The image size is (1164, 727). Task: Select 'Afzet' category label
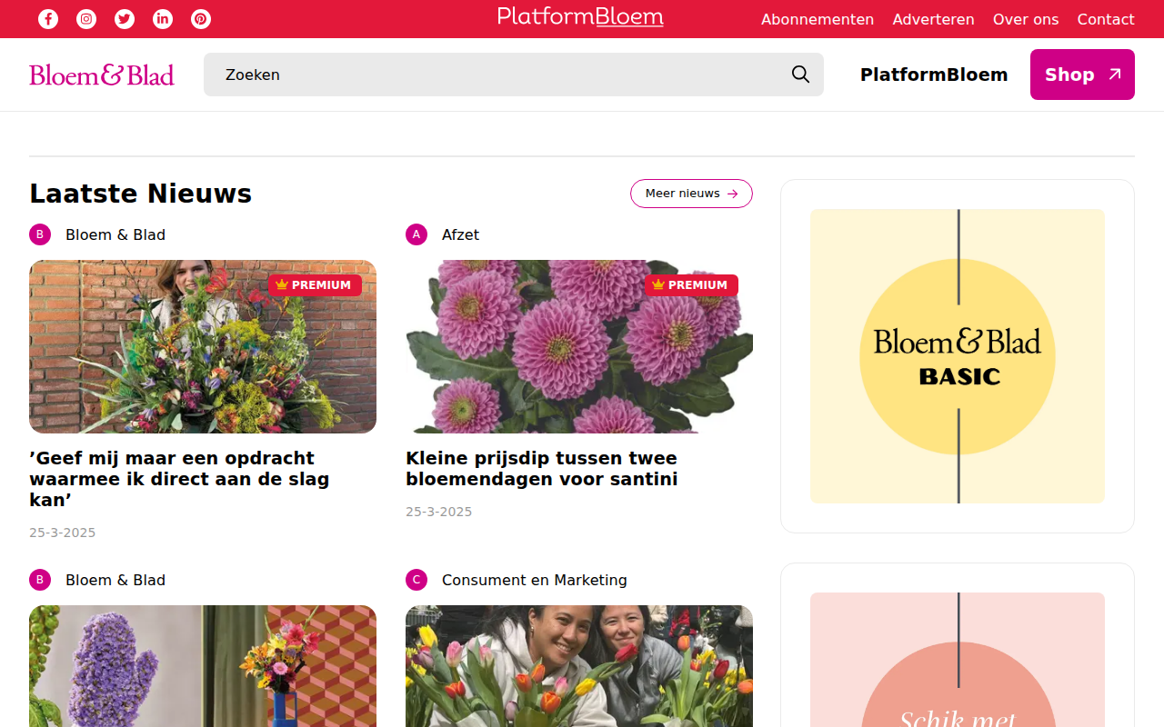tap(460, 234)
